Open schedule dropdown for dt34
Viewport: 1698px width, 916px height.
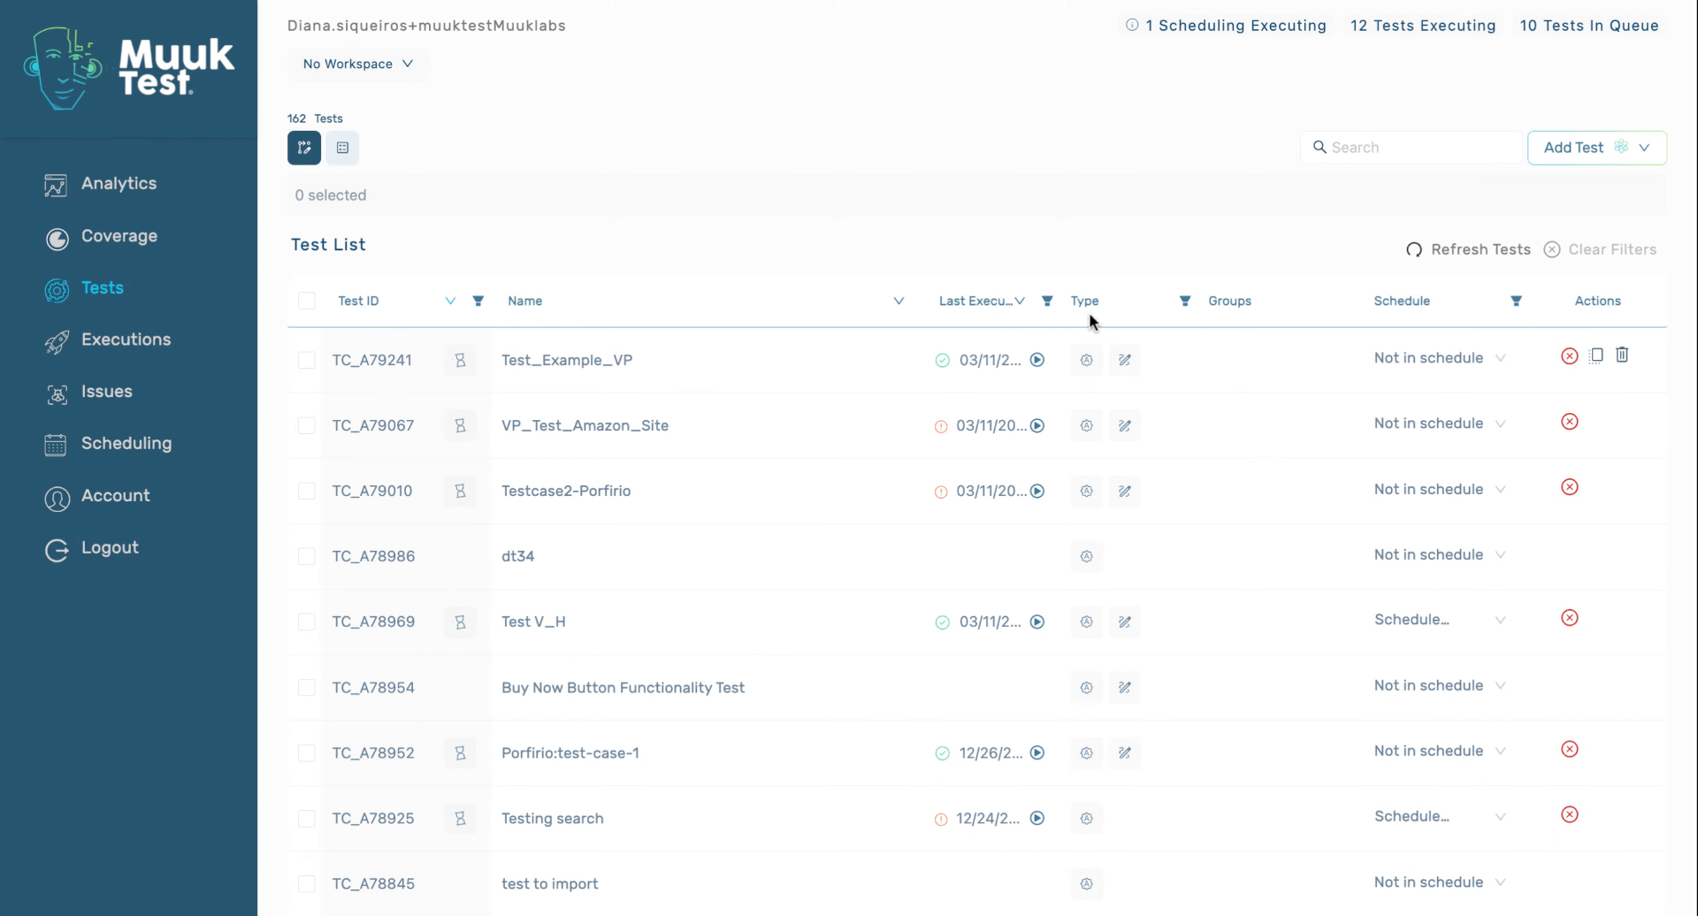pyautogui.click(x=1439, y=554)
